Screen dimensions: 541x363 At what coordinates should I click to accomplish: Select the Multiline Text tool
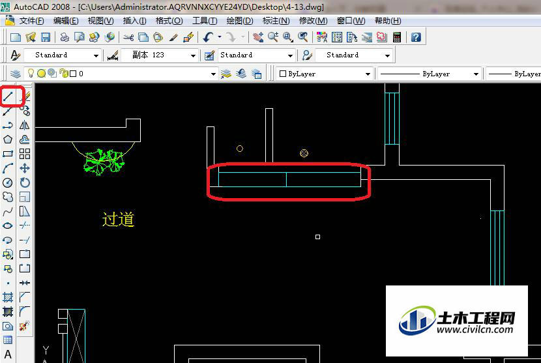click(8, 355)
